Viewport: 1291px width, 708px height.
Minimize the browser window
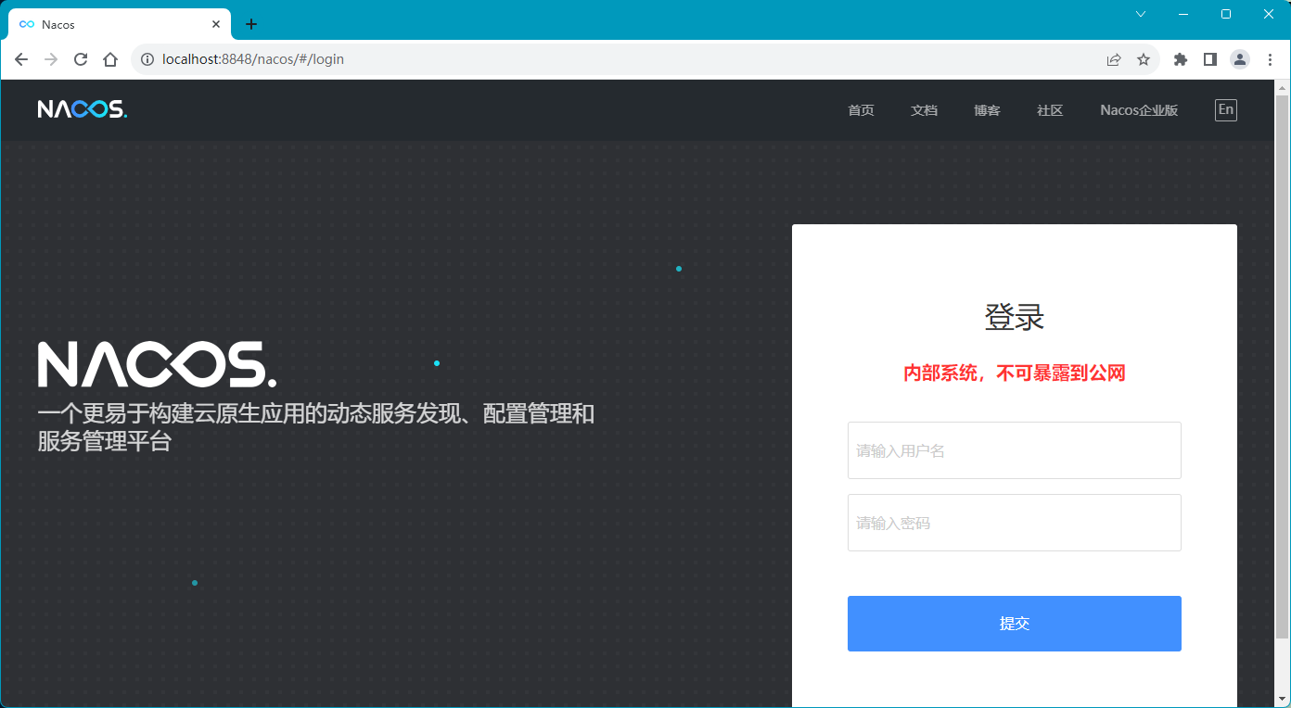(1183, 14)
